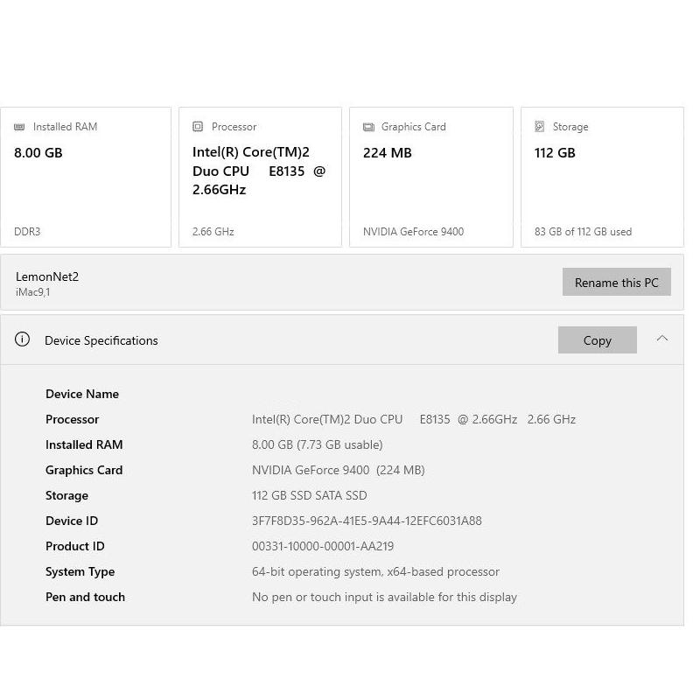Click the iMac9,1 model text
Image resolution: width=700 pixels, height=700 pixels.
tap(33, 292)
